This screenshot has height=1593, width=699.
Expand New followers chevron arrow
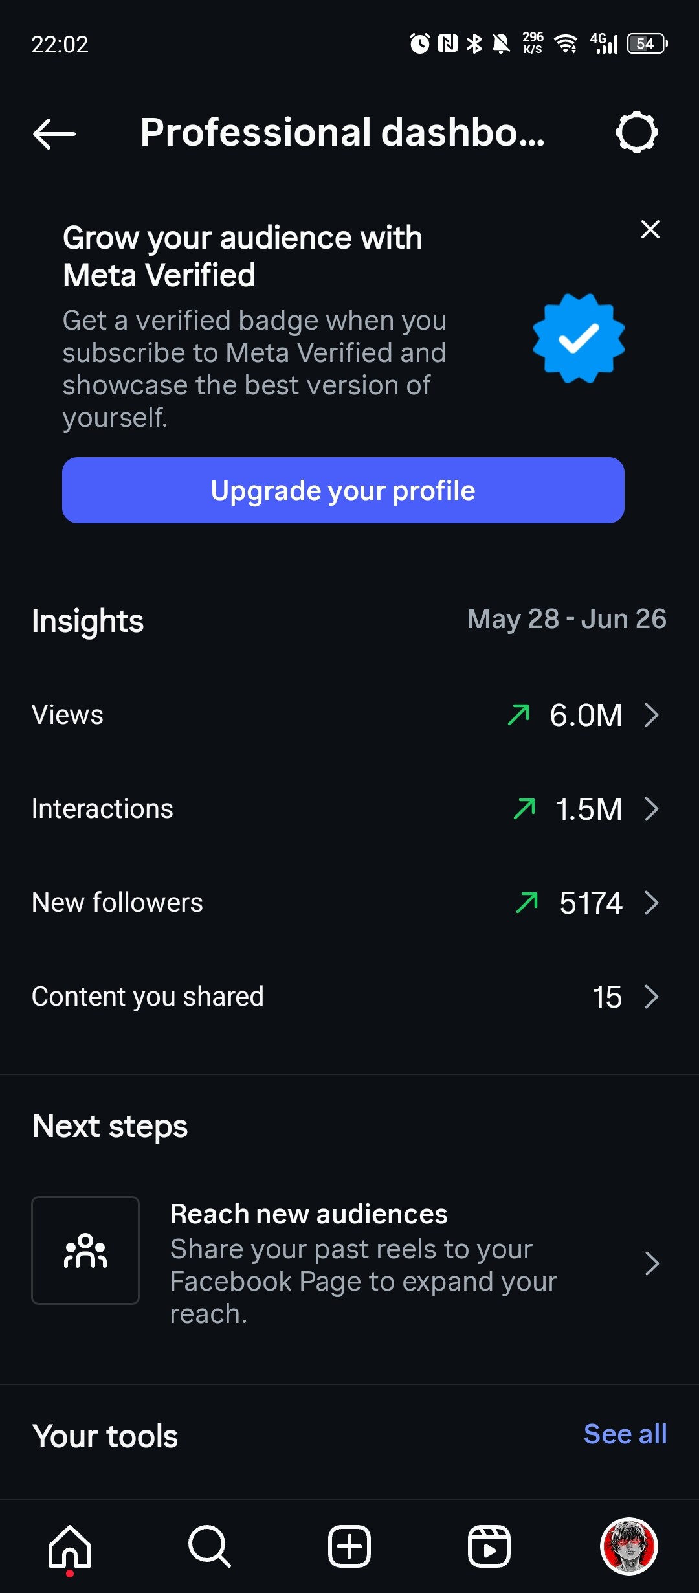coord(652,903)
